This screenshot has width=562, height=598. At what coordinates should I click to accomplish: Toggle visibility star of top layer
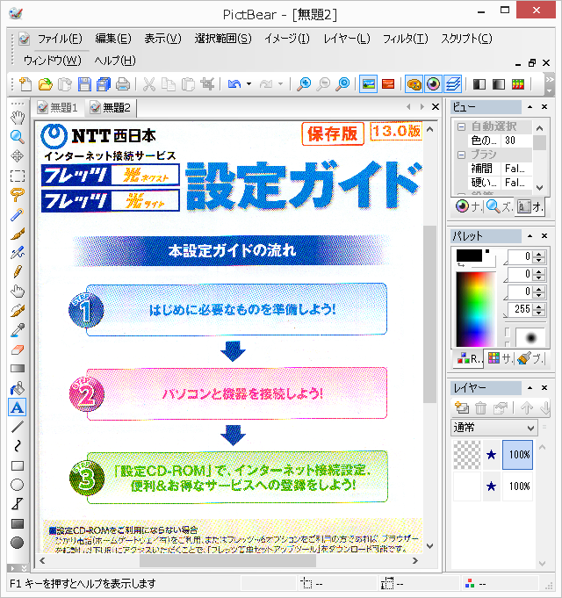(x=492, y=455)
